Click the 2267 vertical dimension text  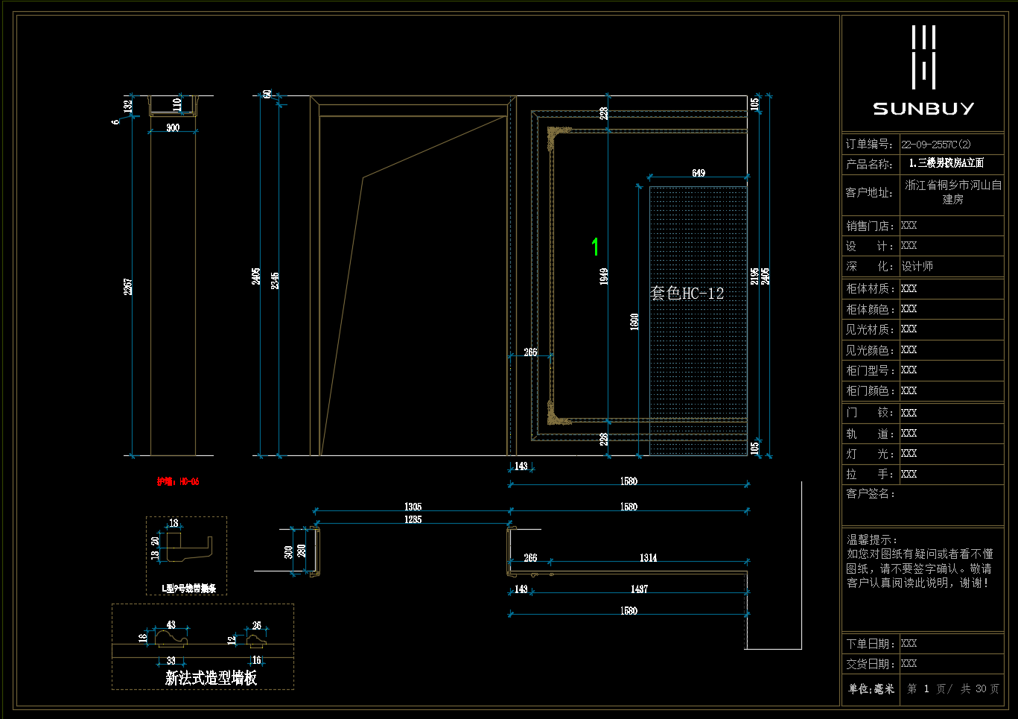[128, 286]
